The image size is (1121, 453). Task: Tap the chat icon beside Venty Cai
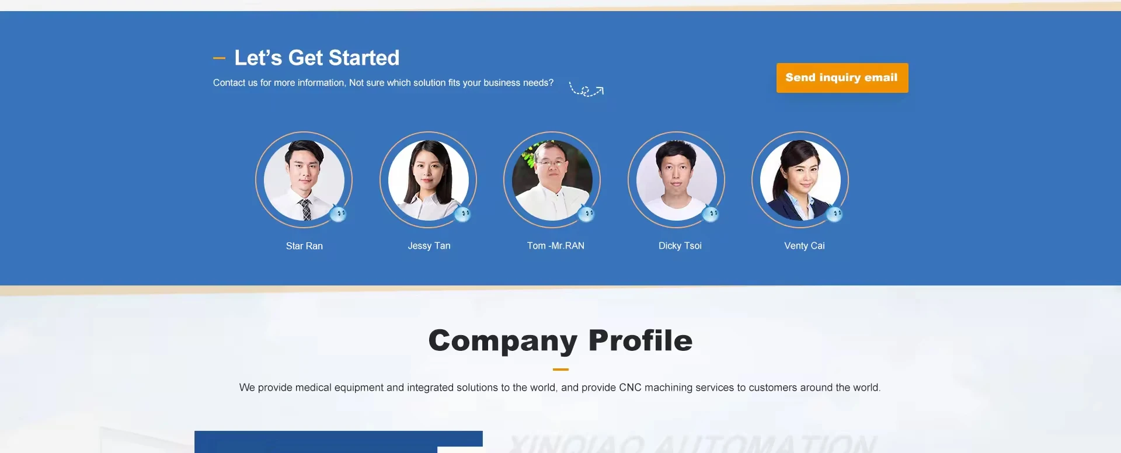coord(834,214)
